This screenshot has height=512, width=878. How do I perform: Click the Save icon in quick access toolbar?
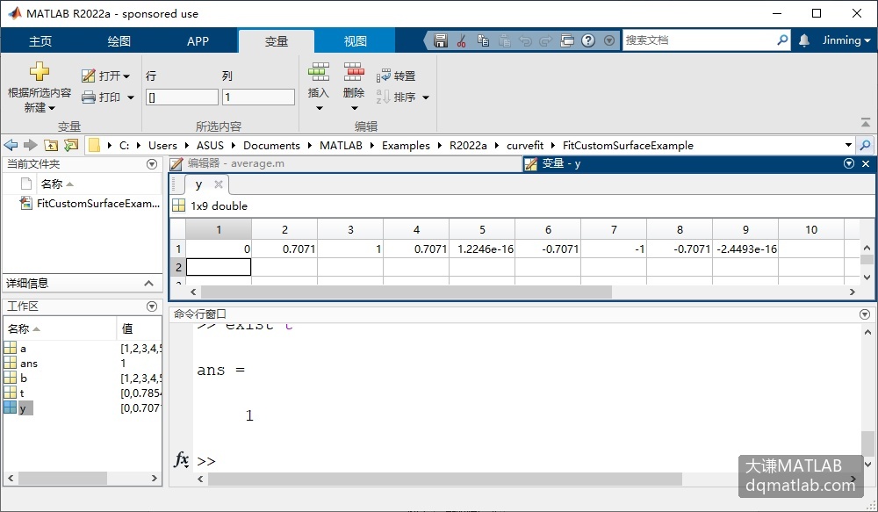point(441,40)
